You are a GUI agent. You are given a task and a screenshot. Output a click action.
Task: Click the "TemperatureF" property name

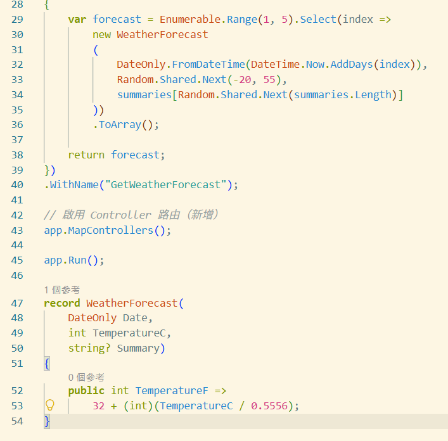point(172,391)
